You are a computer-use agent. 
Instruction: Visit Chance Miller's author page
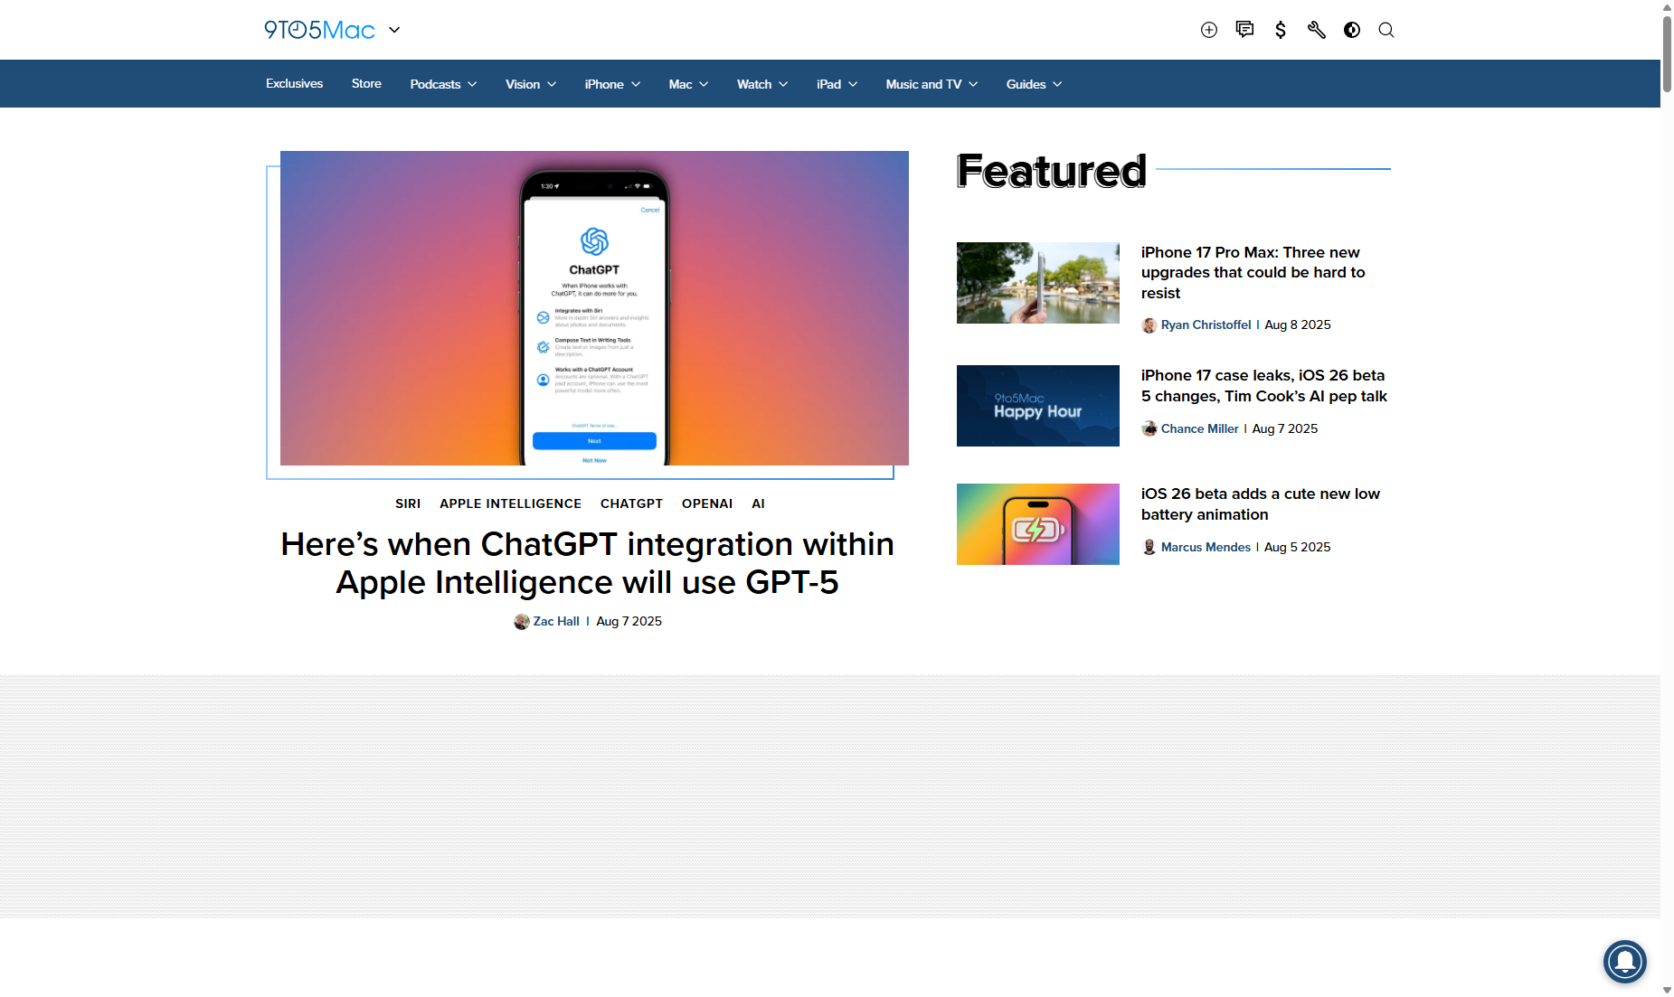pyautogui.click(x=1199, y=428)
